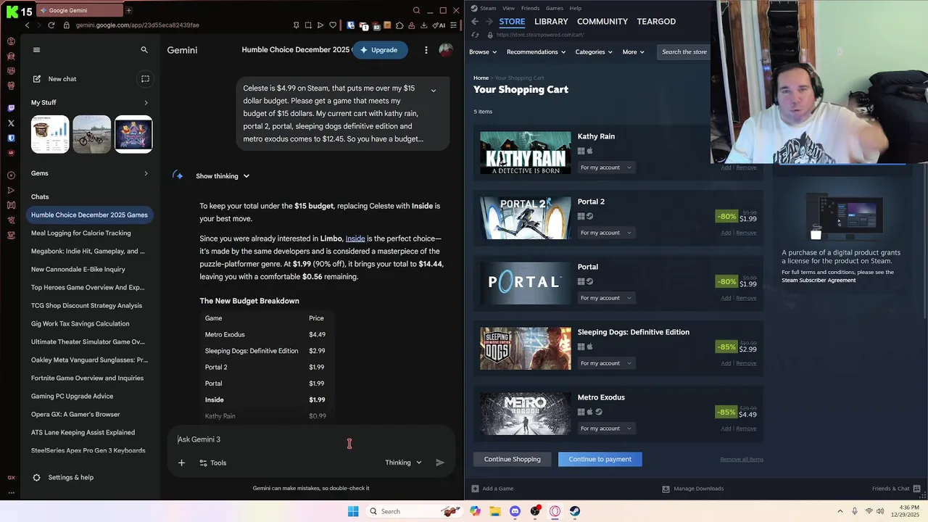Open Tools menu in prompt box
Screen dimensions: 928x522
(212, 463)
